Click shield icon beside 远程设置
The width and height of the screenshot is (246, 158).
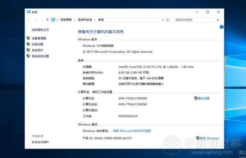(x=28, y=44)
